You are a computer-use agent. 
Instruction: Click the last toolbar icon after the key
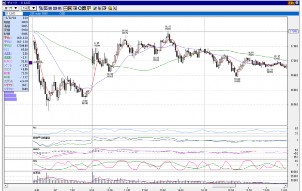pos(115,8)
